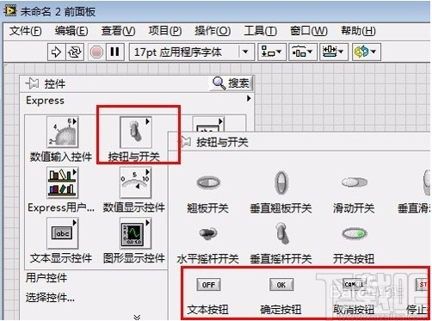Click the 搜索 search button in controls palette
This screenshot has height=321, width=432.
(x=231, y=83)
